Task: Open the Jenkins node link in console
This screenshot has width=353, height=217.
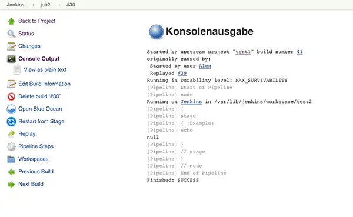Action: pos(191,102)
